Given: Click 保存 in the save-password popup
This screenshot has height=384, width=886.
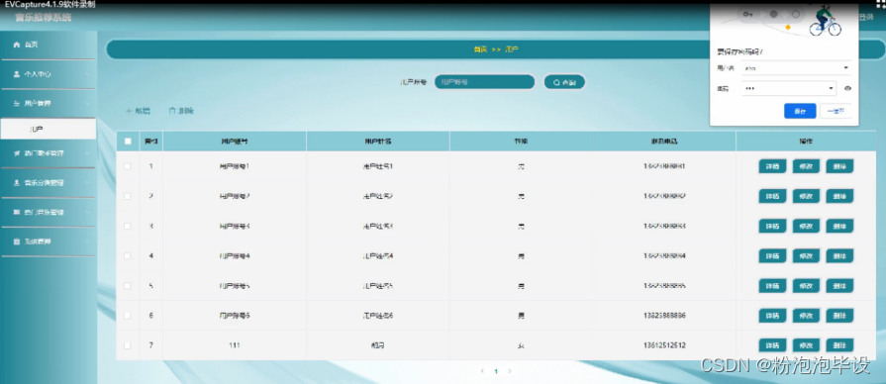Looking at the screenshot, I should pos(800,111).
